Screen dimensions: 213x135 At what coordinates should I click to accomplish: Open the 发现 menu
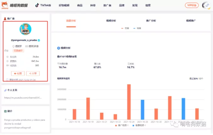pyautogui.click(x=135, y=5)
